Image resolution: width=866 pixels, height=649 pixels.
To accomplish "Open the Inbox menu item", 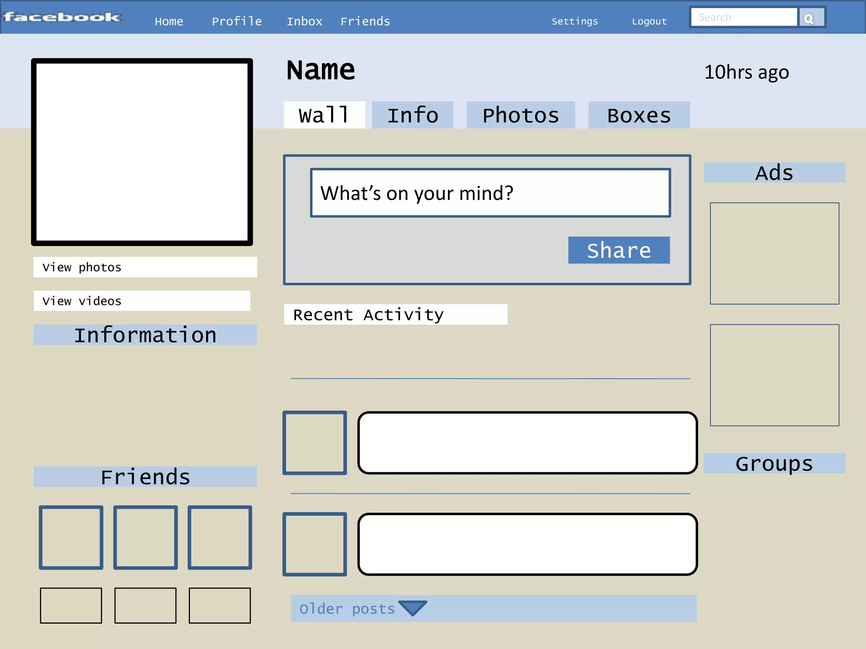I will [304, 21].
